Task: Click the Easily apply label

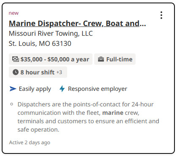Action: pos(35,89)
